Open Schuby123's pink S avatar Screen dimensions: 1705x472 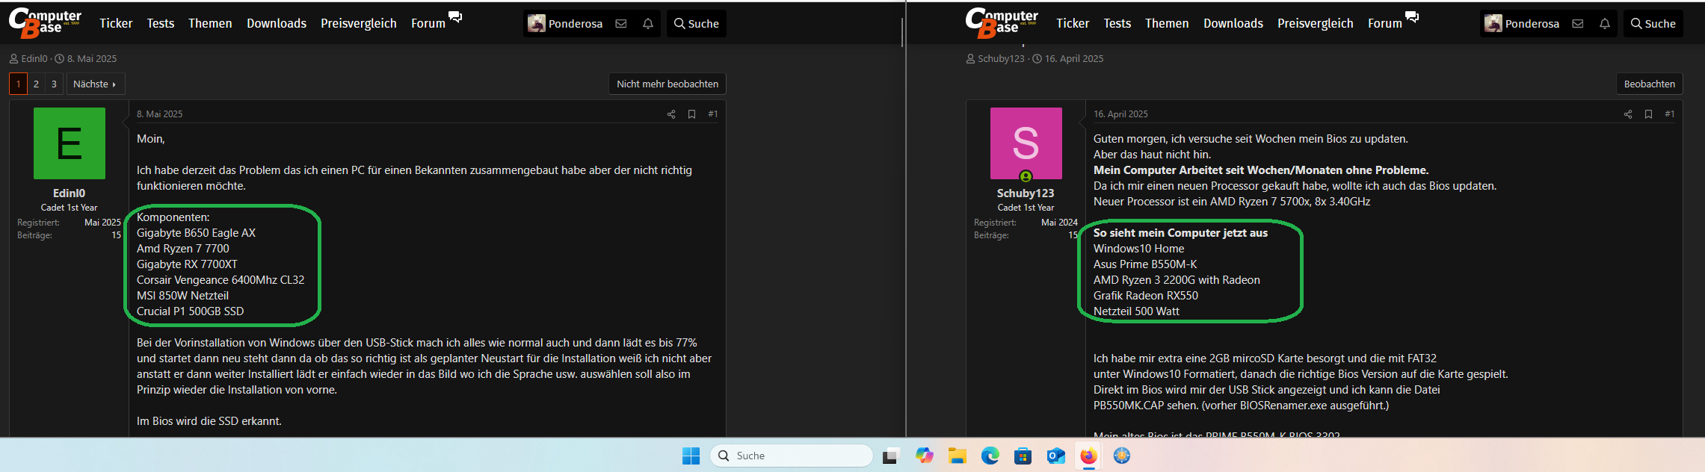coord(1026,143)
